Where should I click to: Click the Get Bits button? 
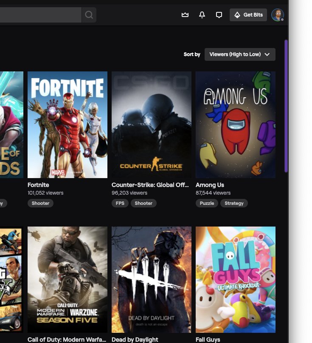[x=248, y=15]
